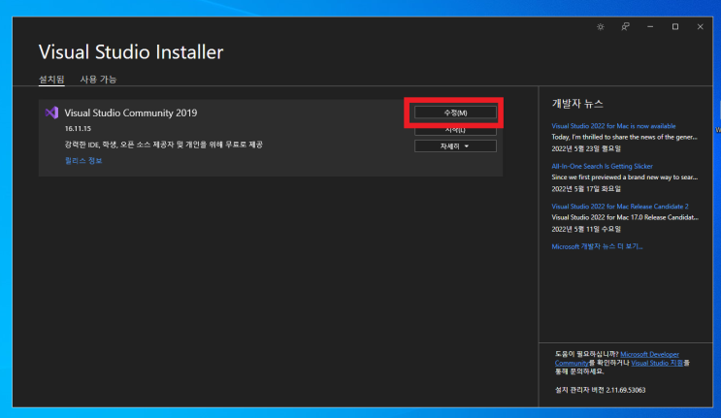Click the 수정(M) modify button
Screen dimensions: 721x418
[x=455, y=113]
